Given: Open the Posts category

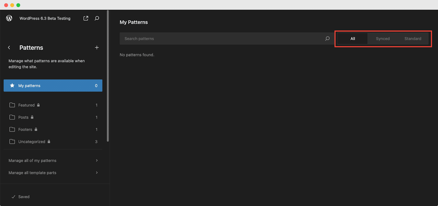Looking at the screenshot, I should (53, 117).
